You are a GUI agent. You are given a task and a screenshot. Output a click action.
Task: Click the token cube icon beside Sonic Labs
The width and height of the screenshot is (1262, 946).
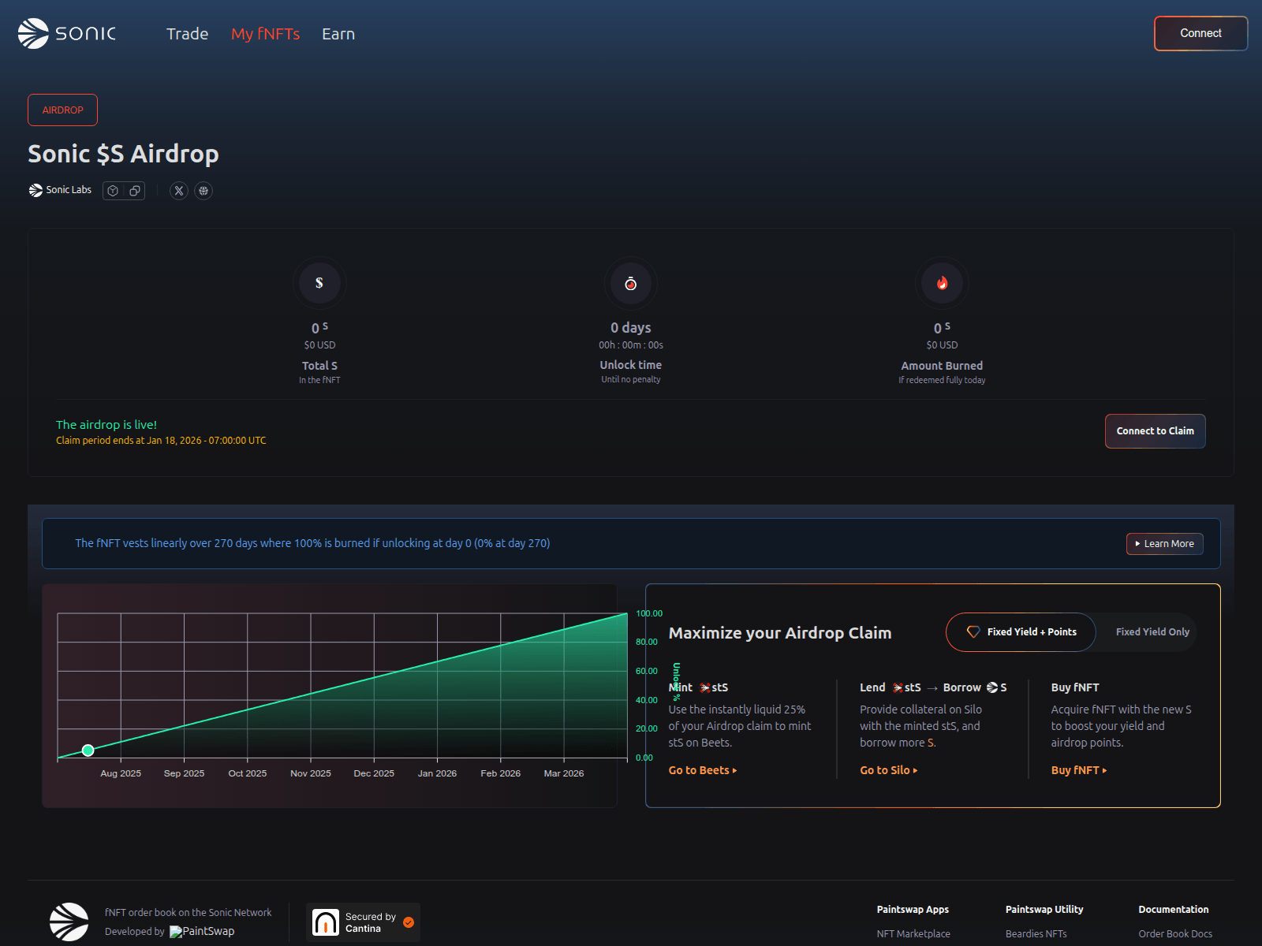pyautogui.click(x=113, y=190)
